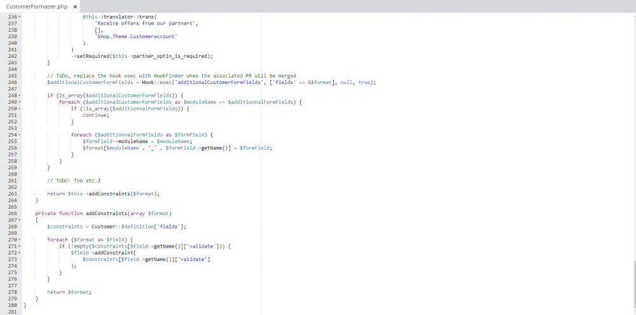Click '$formField->moduleName = $moduleName;' line

137,141
